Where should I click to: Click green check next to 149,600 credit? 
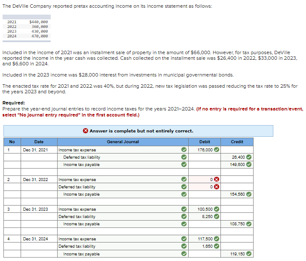(x=248, y=165)
